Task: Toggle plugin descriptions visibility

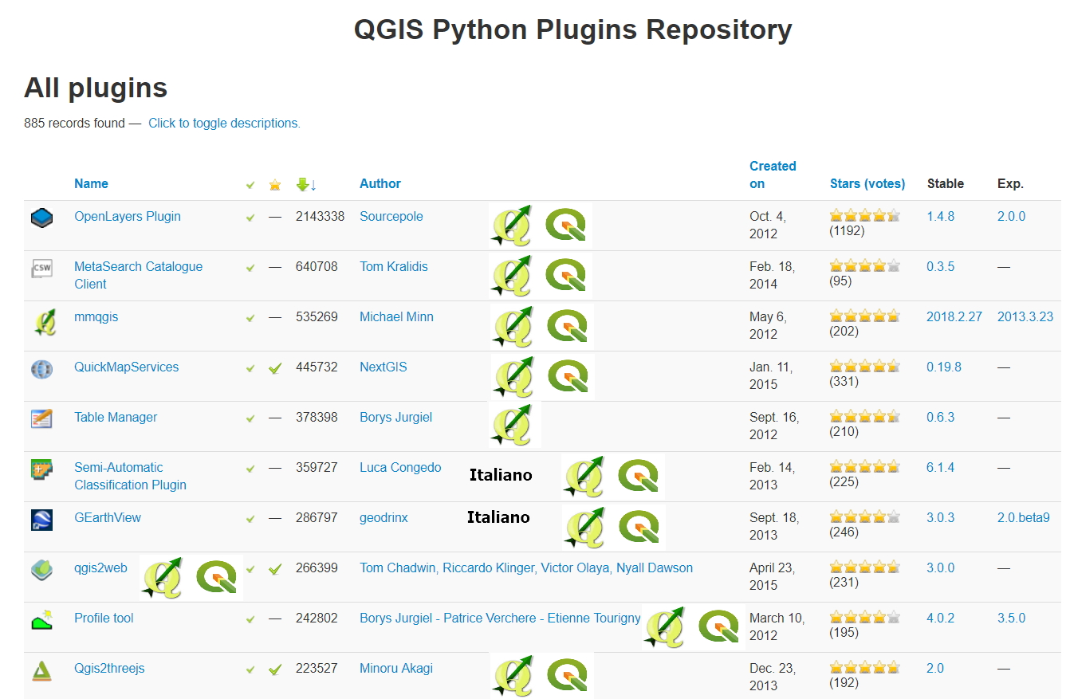Action: point(224,123)
